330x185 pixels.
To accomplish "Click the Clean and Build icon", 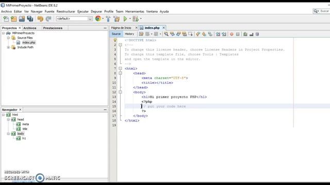I will click(x=117, y=18).
